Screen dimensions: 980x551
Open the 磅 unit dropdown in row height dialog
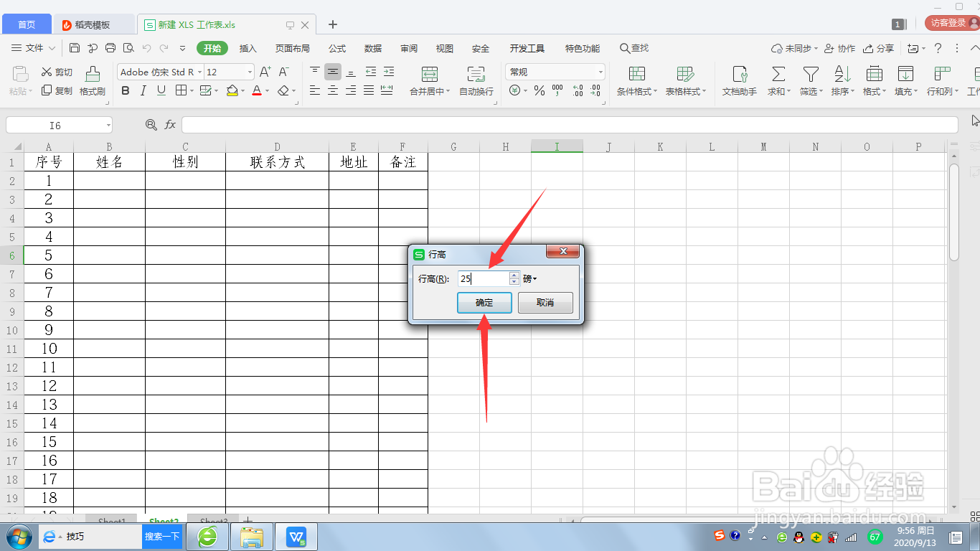coord(530,279)
